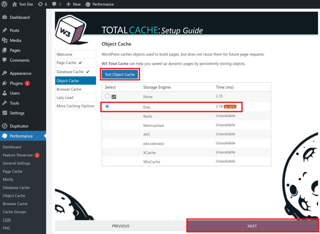
Task: Open Object Cache submenu in sidebar
Action: (14, 196)
